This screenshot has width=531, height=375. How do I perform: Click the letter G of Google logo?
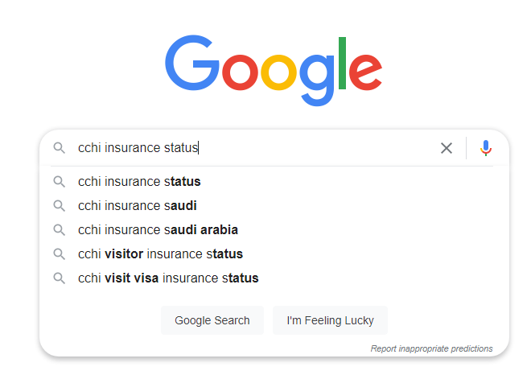click(192, 63)
